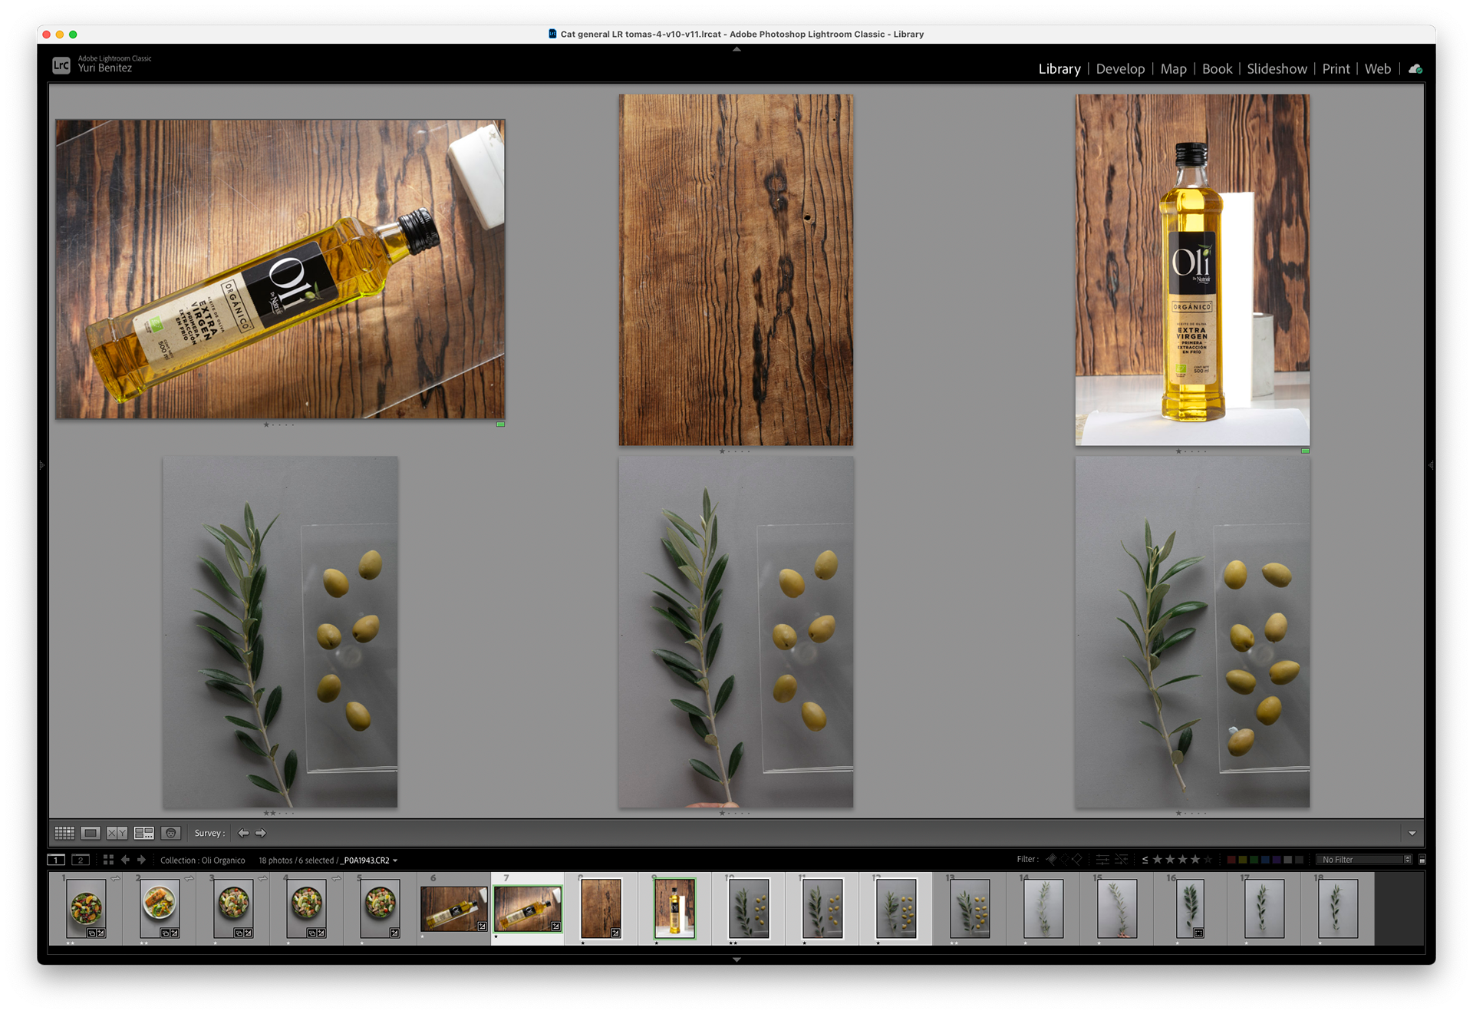Image resolution: width=1473 pixels, height=1014 pixels.
Task: Click the second window display button 2
Action: click(81, 860)
